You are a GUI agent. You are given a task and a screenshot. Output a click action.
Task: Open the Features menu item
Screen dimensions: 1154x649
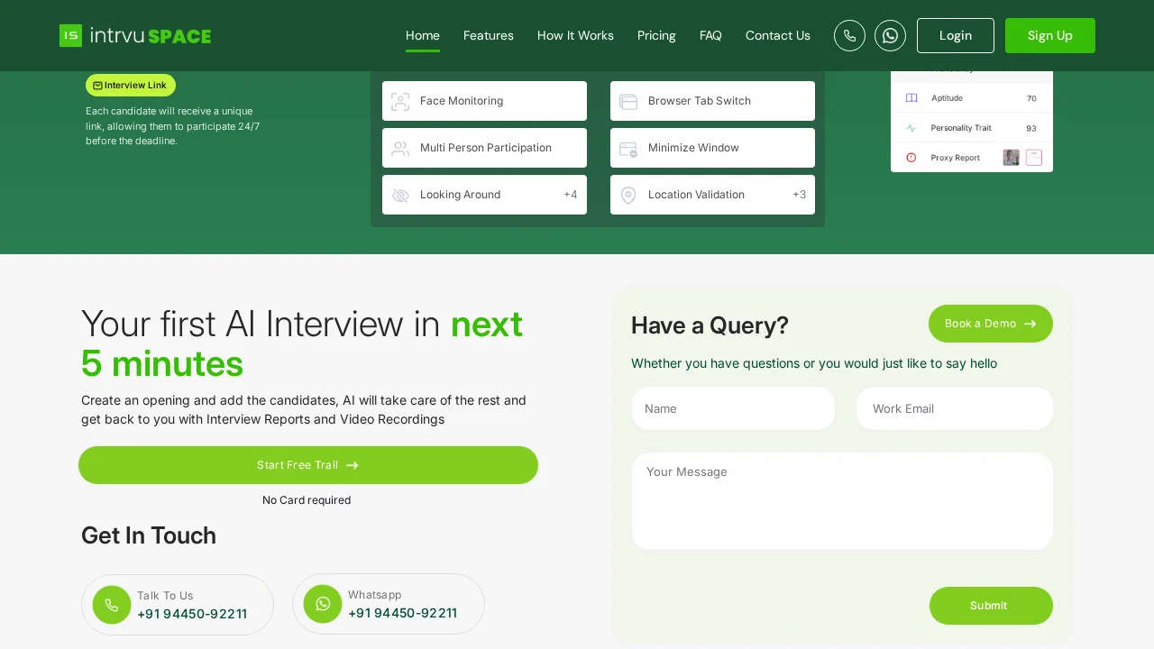tap(488, 35)
